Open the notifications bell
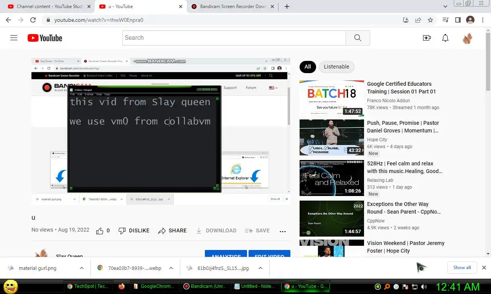 click(x=445, y=38)
